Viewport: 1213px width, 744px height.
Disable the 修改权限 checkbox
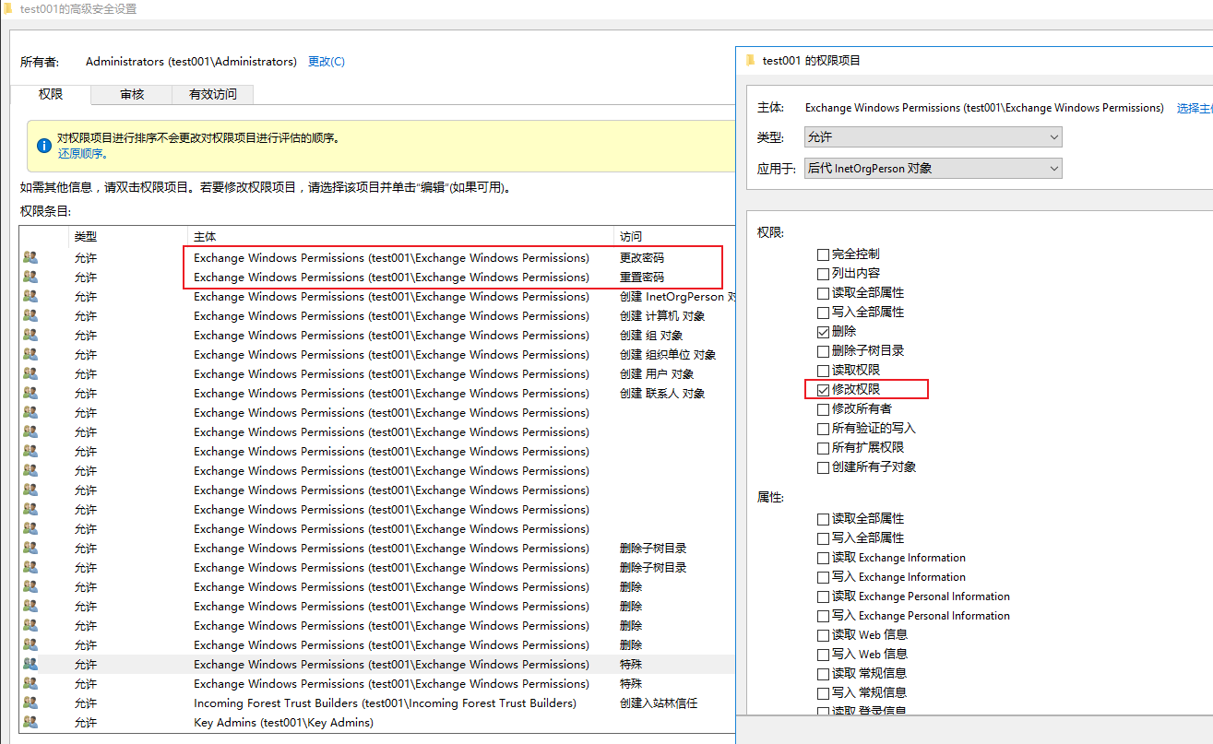pyautogui.click(x=823, y=389)
